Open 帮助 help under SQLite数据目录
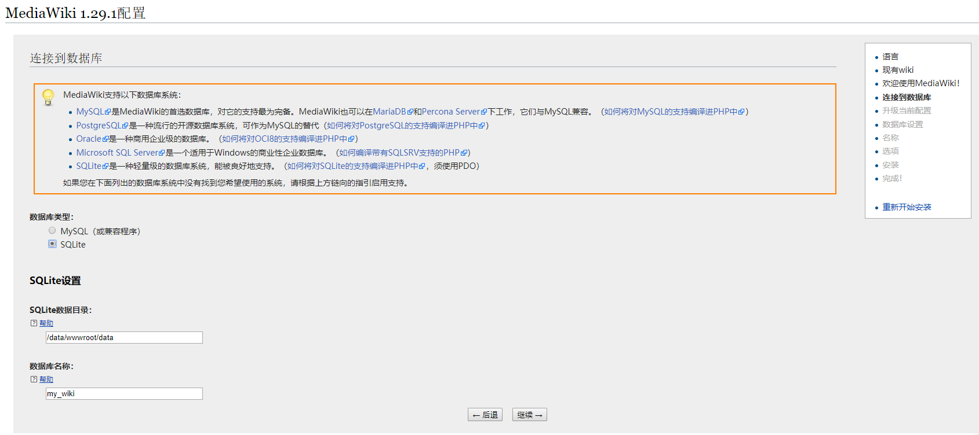This screenshot has width=979, height=435. [46, 323]
